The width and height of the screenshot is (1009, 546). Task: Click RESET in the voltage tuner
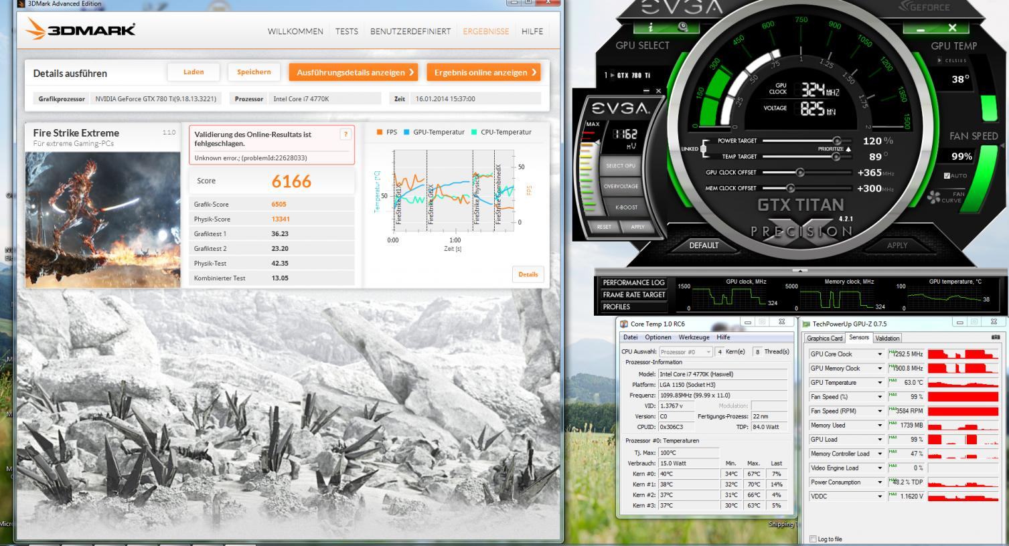pyautogui.click(x=604, y=227)
